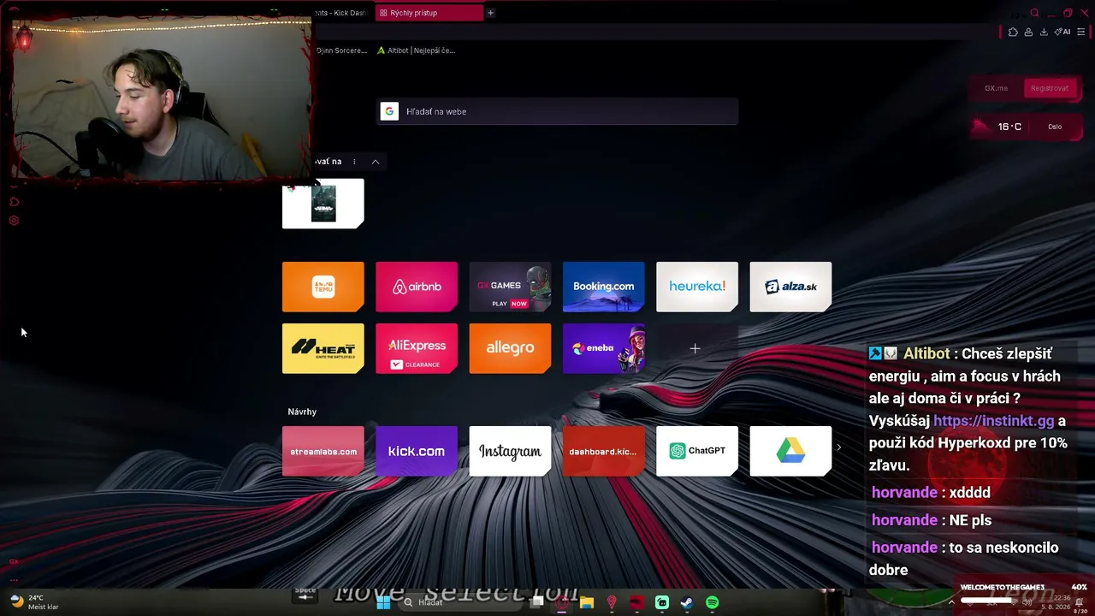Open the AliExpress speed dial tile

(x=417, y=348)
